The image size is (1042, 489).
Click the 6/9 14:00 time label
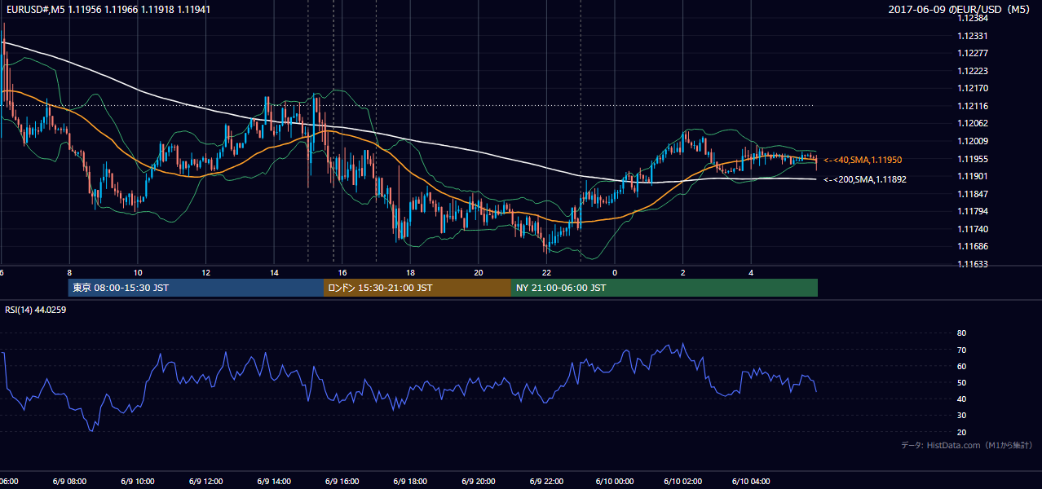tap(273, 482)
